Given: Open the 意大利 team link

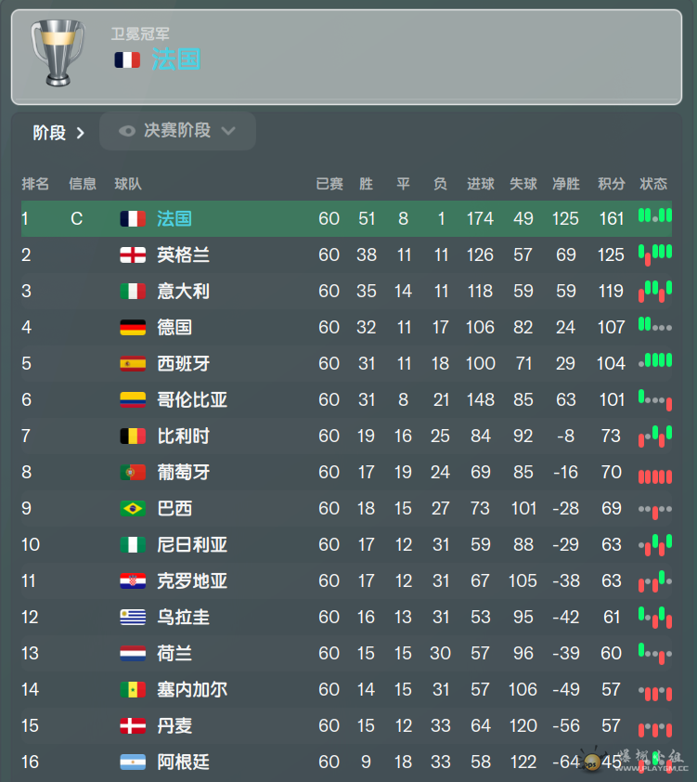Looking at the screenshot, I should click(x=184, y=292).
